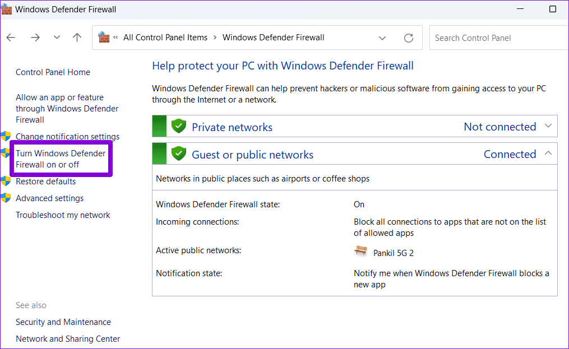
Task: Click the Forward navigation arrow
Action: [35, 38]
